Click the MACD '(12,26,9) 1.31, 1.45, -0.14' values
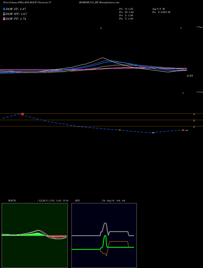The height and width of the screenshot is (268, 203). [52, 201]
